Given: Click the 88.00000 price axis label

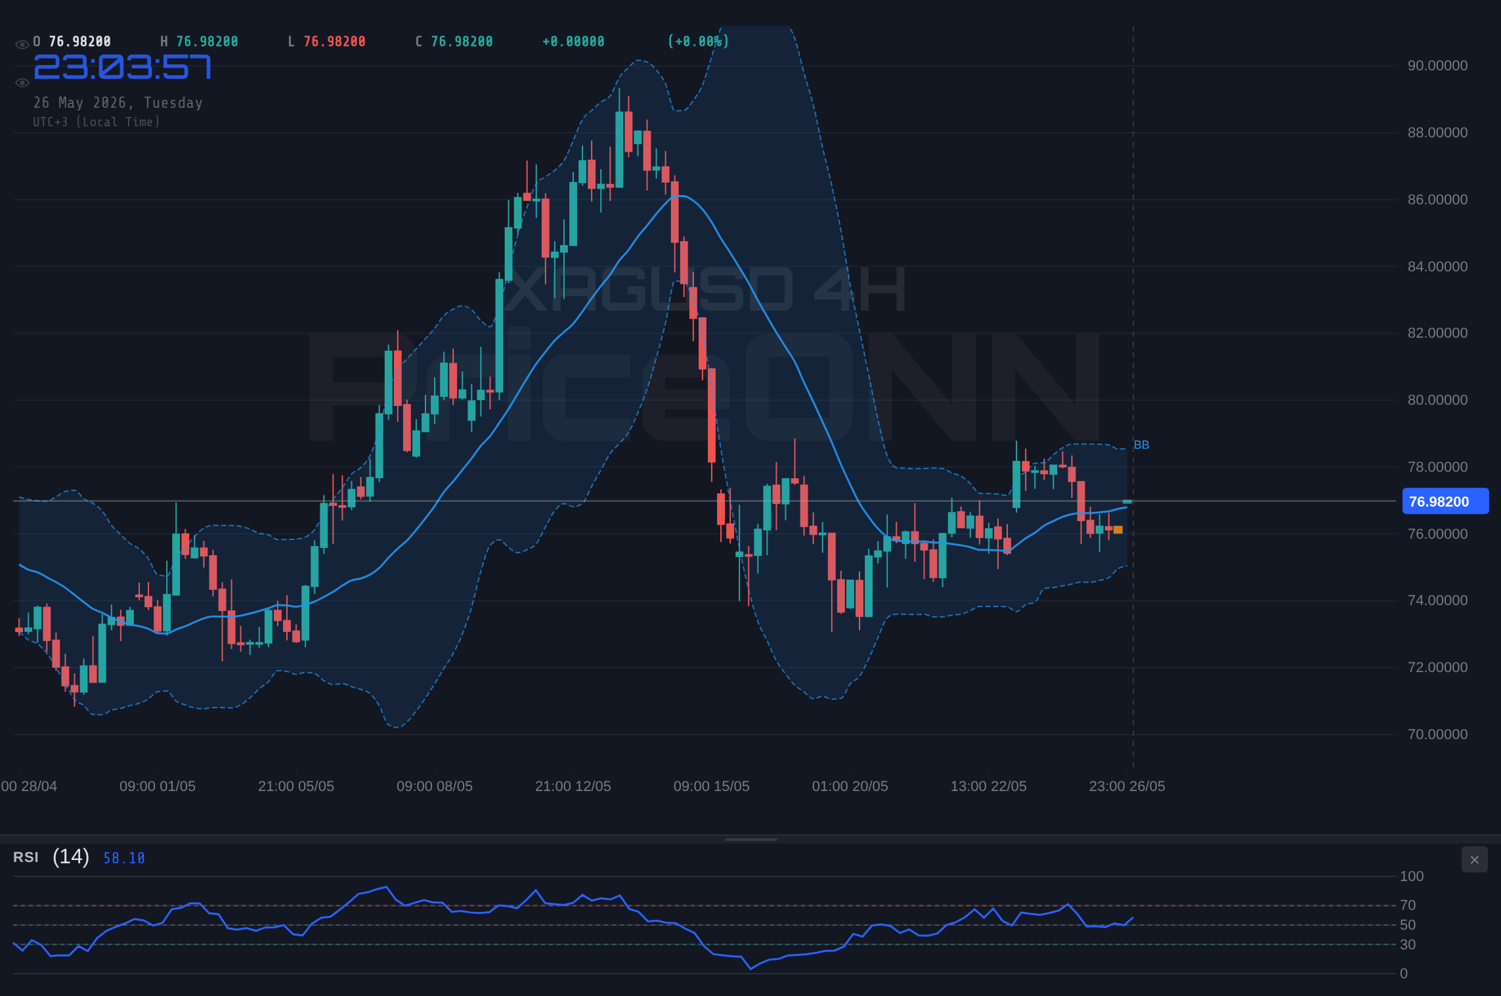Looking at the screenshot, I should pos(1437,133).
